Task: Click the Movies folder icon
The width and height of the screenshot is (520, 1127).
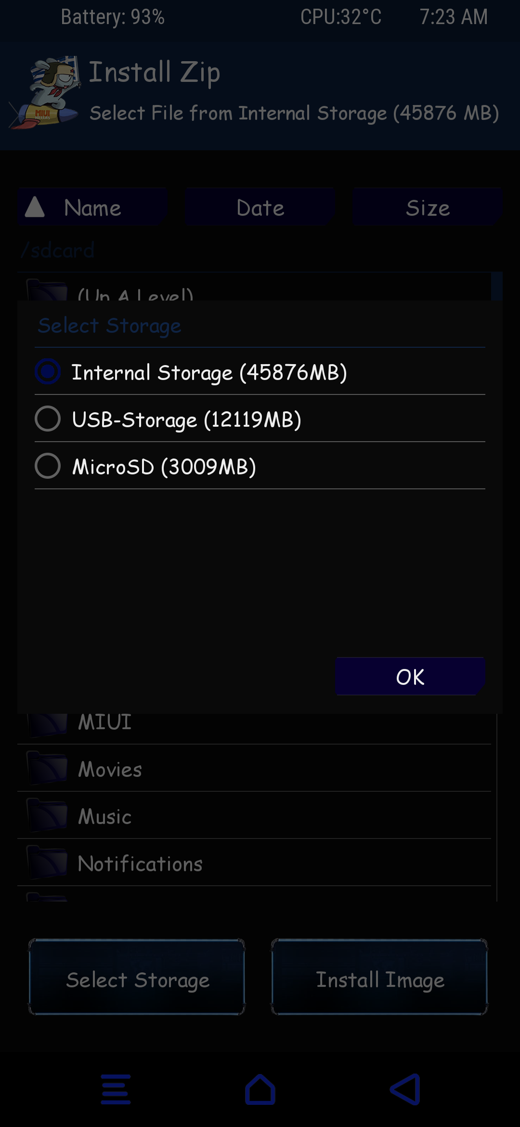Action: [x=47, y=768]
